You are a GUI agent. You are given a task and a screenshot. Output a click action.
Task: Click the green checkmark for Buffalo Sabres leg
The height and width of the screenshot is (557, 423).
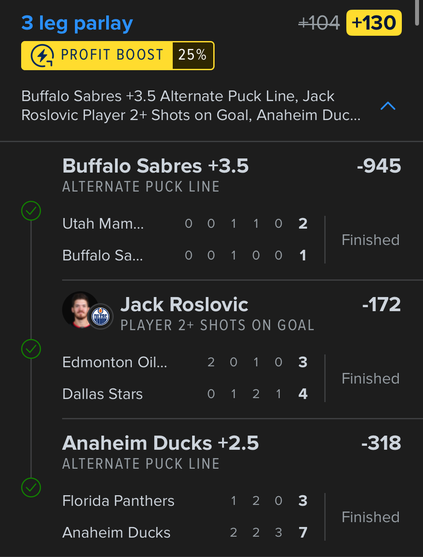tap(31, 211)
